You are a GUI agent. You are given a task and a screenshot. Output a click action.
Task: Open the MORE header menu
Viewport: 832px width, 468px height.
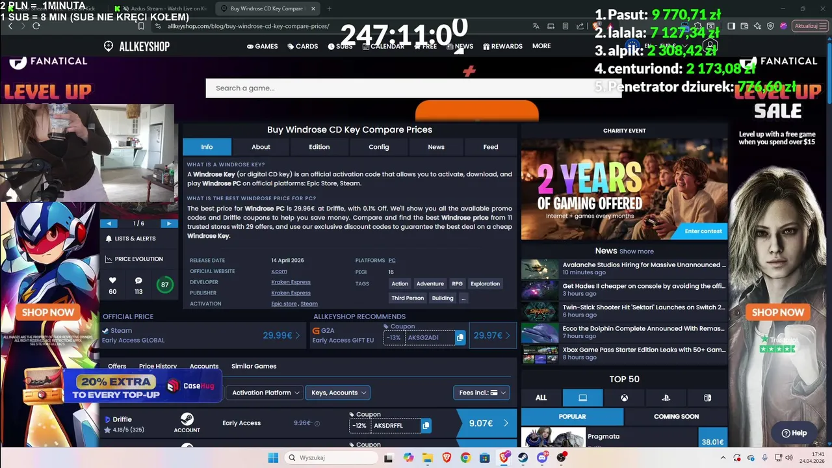[x=541, y=46]
